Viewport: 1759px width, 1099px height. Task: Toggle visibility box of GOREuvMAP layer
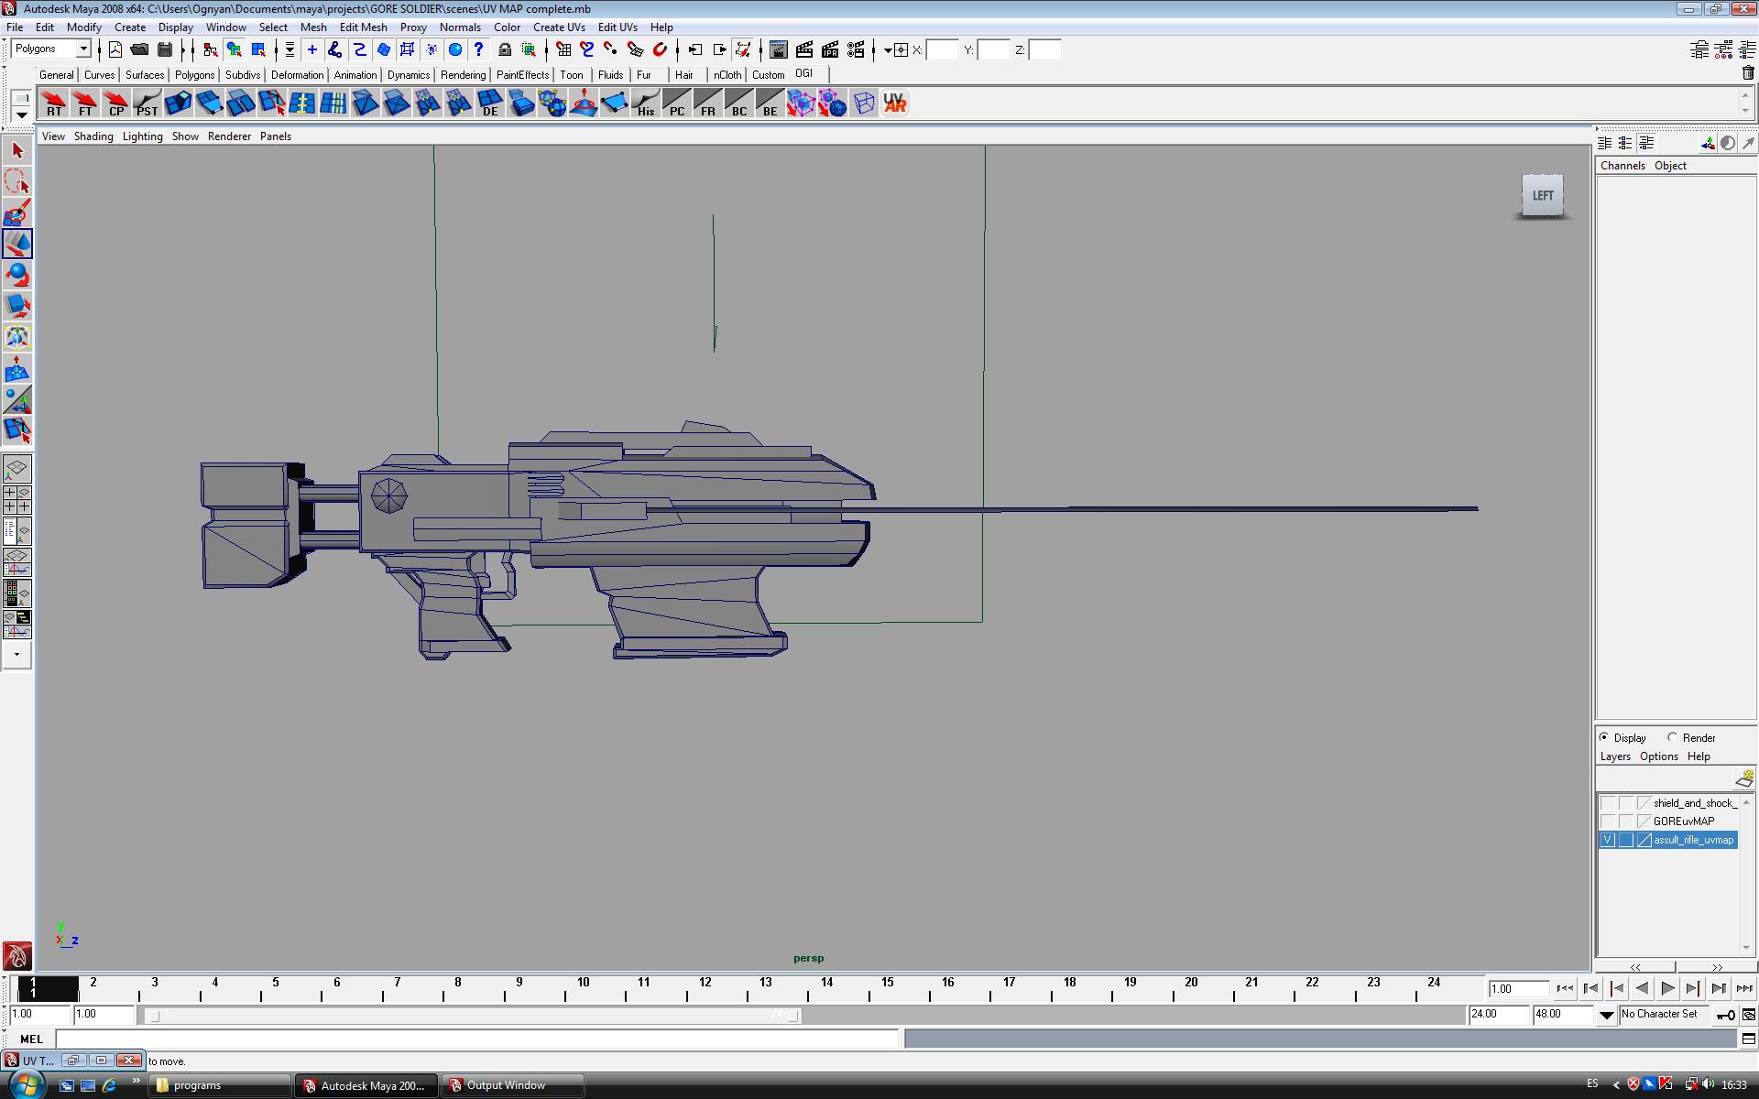point(1607,822)
